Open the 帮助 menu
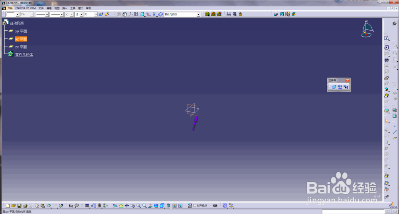Image resolution: width=399 pixels, height=214 pixels. click(88, 8)
